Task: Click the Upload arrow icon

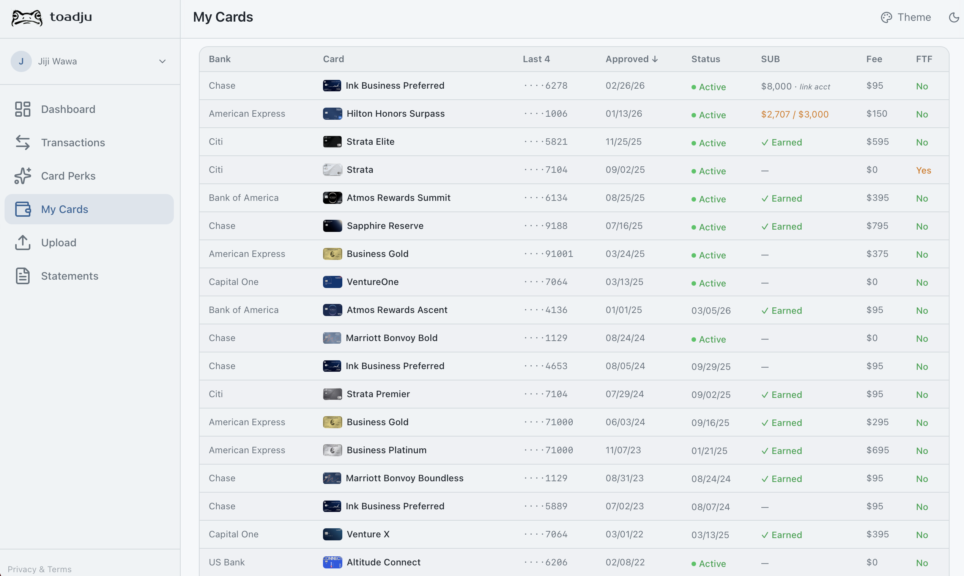Action: click(x=22, y=243)
